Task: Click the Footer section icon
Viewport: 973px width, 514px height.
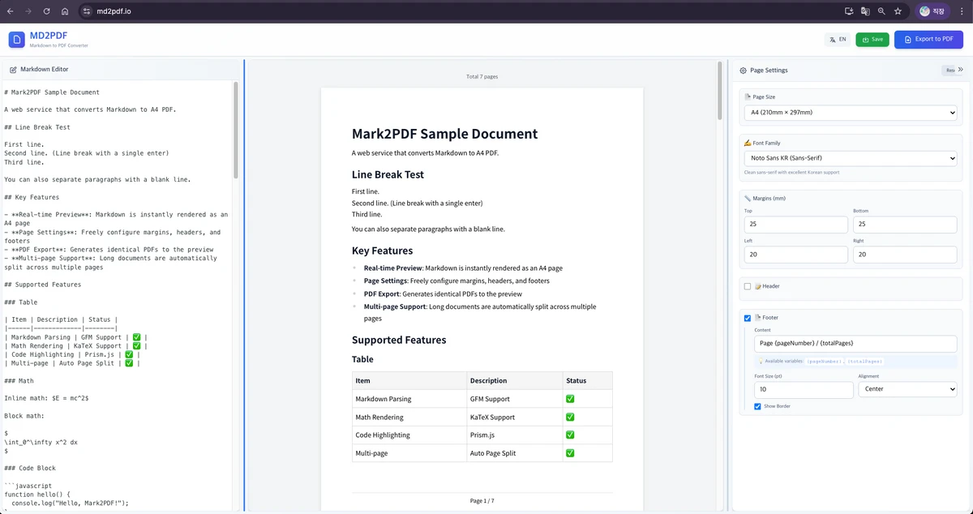Action: (757, 318)
